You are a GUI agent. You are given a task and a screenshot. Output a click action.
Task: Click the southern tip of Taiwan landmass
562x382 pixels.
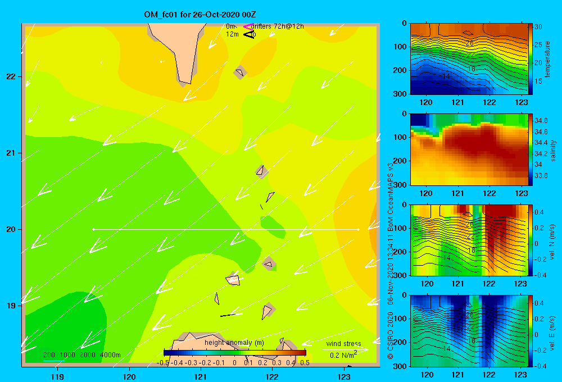(x=185, y=81)
